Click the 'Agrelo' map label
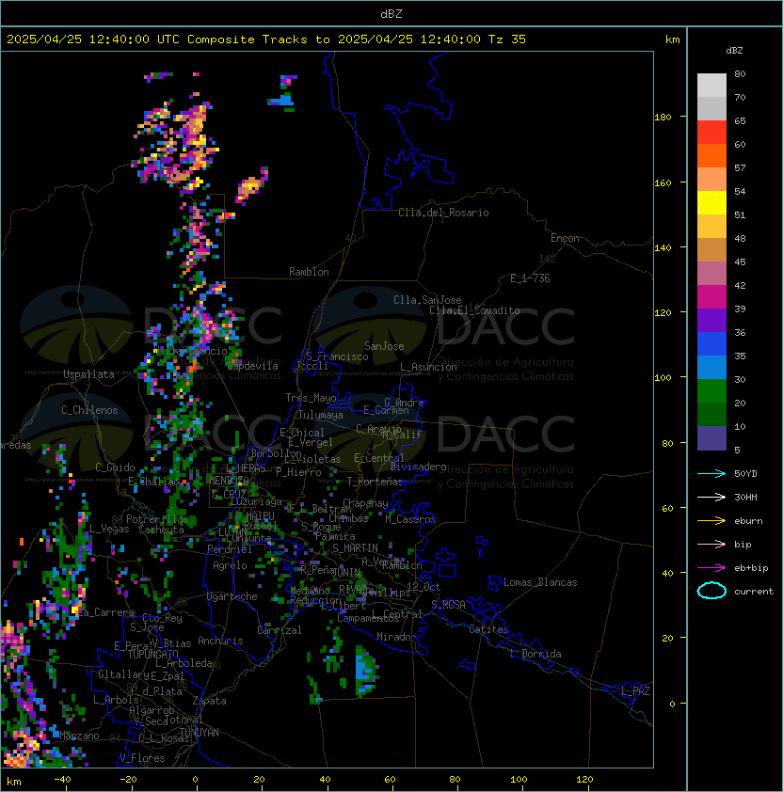Viewport: 783px width, 792px height. (x=230, y=565)
